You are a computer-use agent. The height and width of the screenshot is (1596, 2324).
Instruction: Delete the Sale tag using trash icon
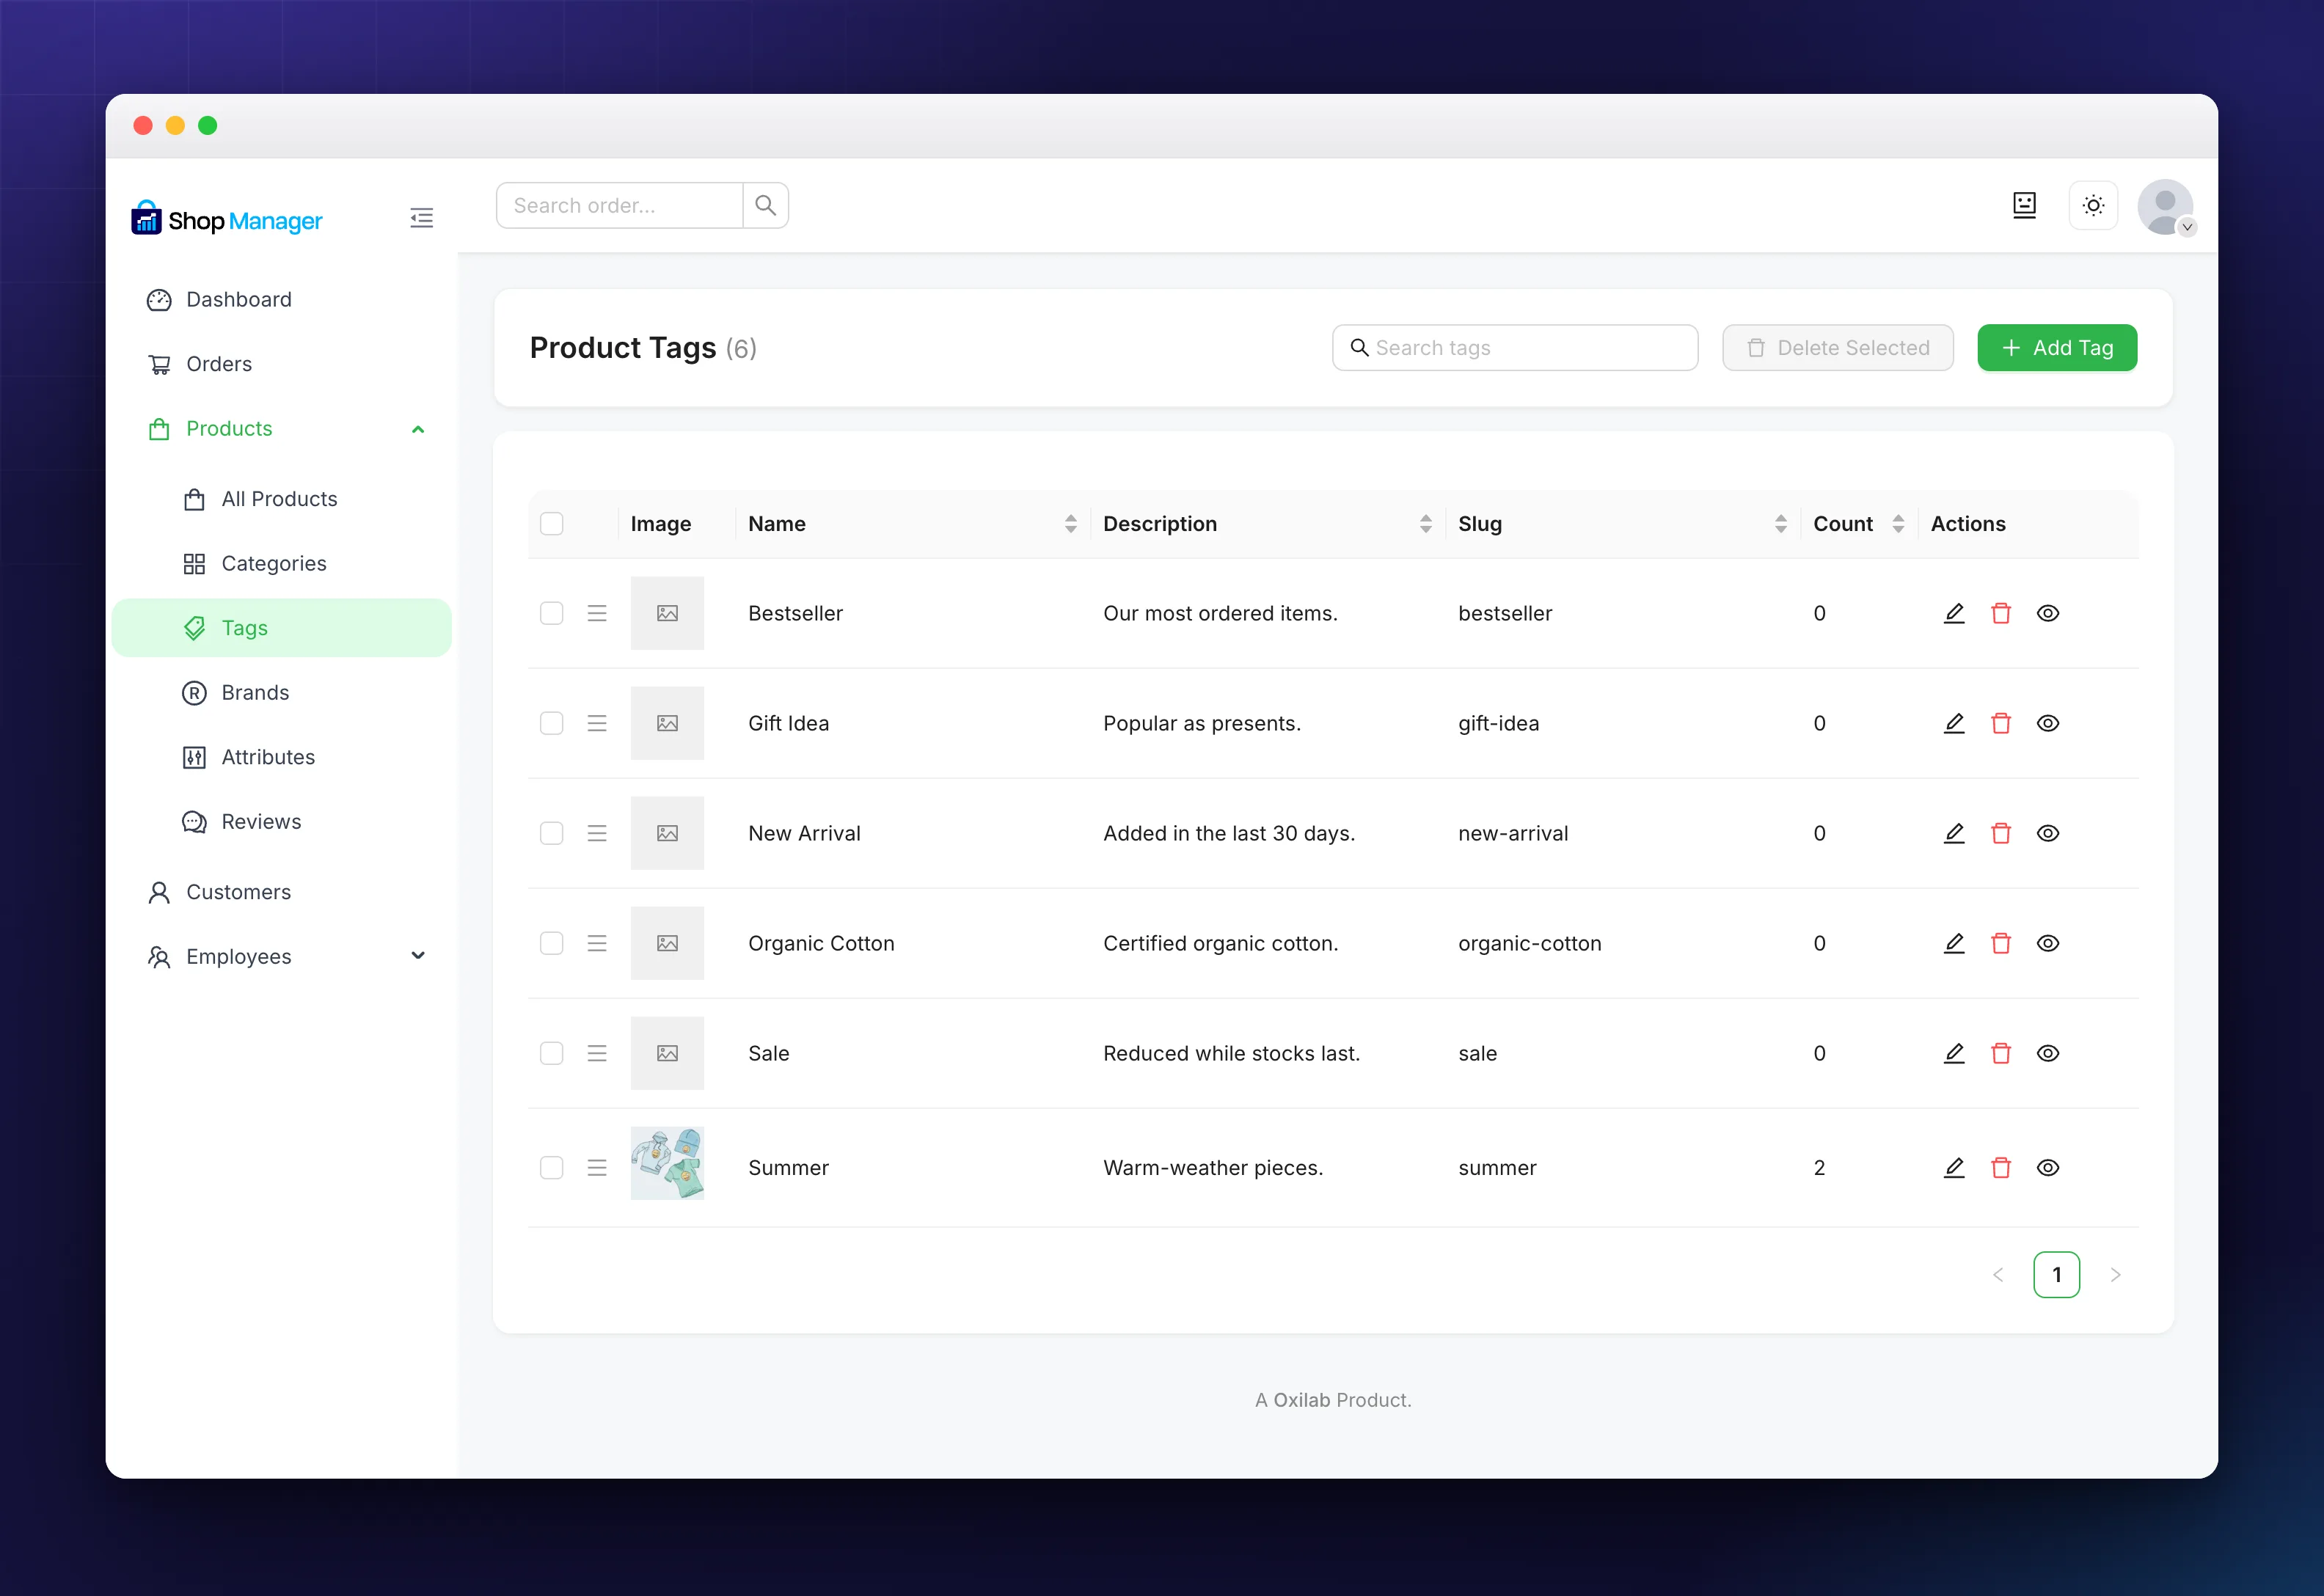[x=2001, y=1053]
